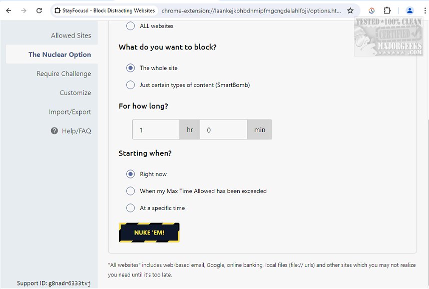This screenshot has width=429, height=289.
Task: Bookmark this page with star icon
Action: pyautogui.click(x=350, y=10)
